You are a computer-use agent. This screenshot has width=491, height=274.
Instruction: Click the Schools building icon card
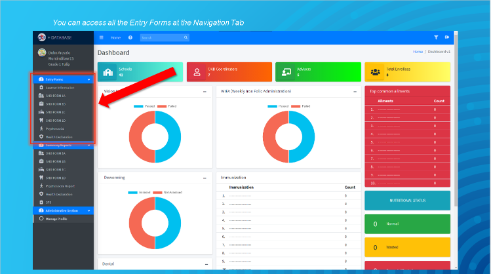pyautogui.click(x=108, y=71)
